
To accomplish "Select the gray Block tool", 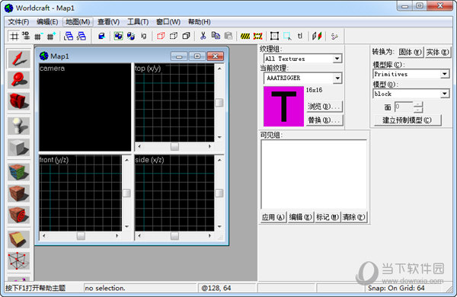I will pyautogui.click(x=18, y=147).
